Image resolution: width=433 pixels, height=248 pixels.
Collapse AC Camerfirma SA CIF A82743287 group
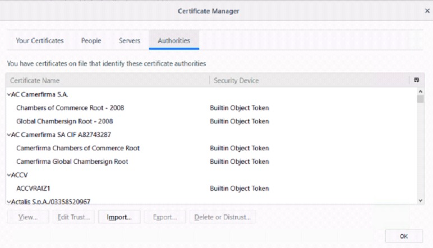(x=9, y=135)
